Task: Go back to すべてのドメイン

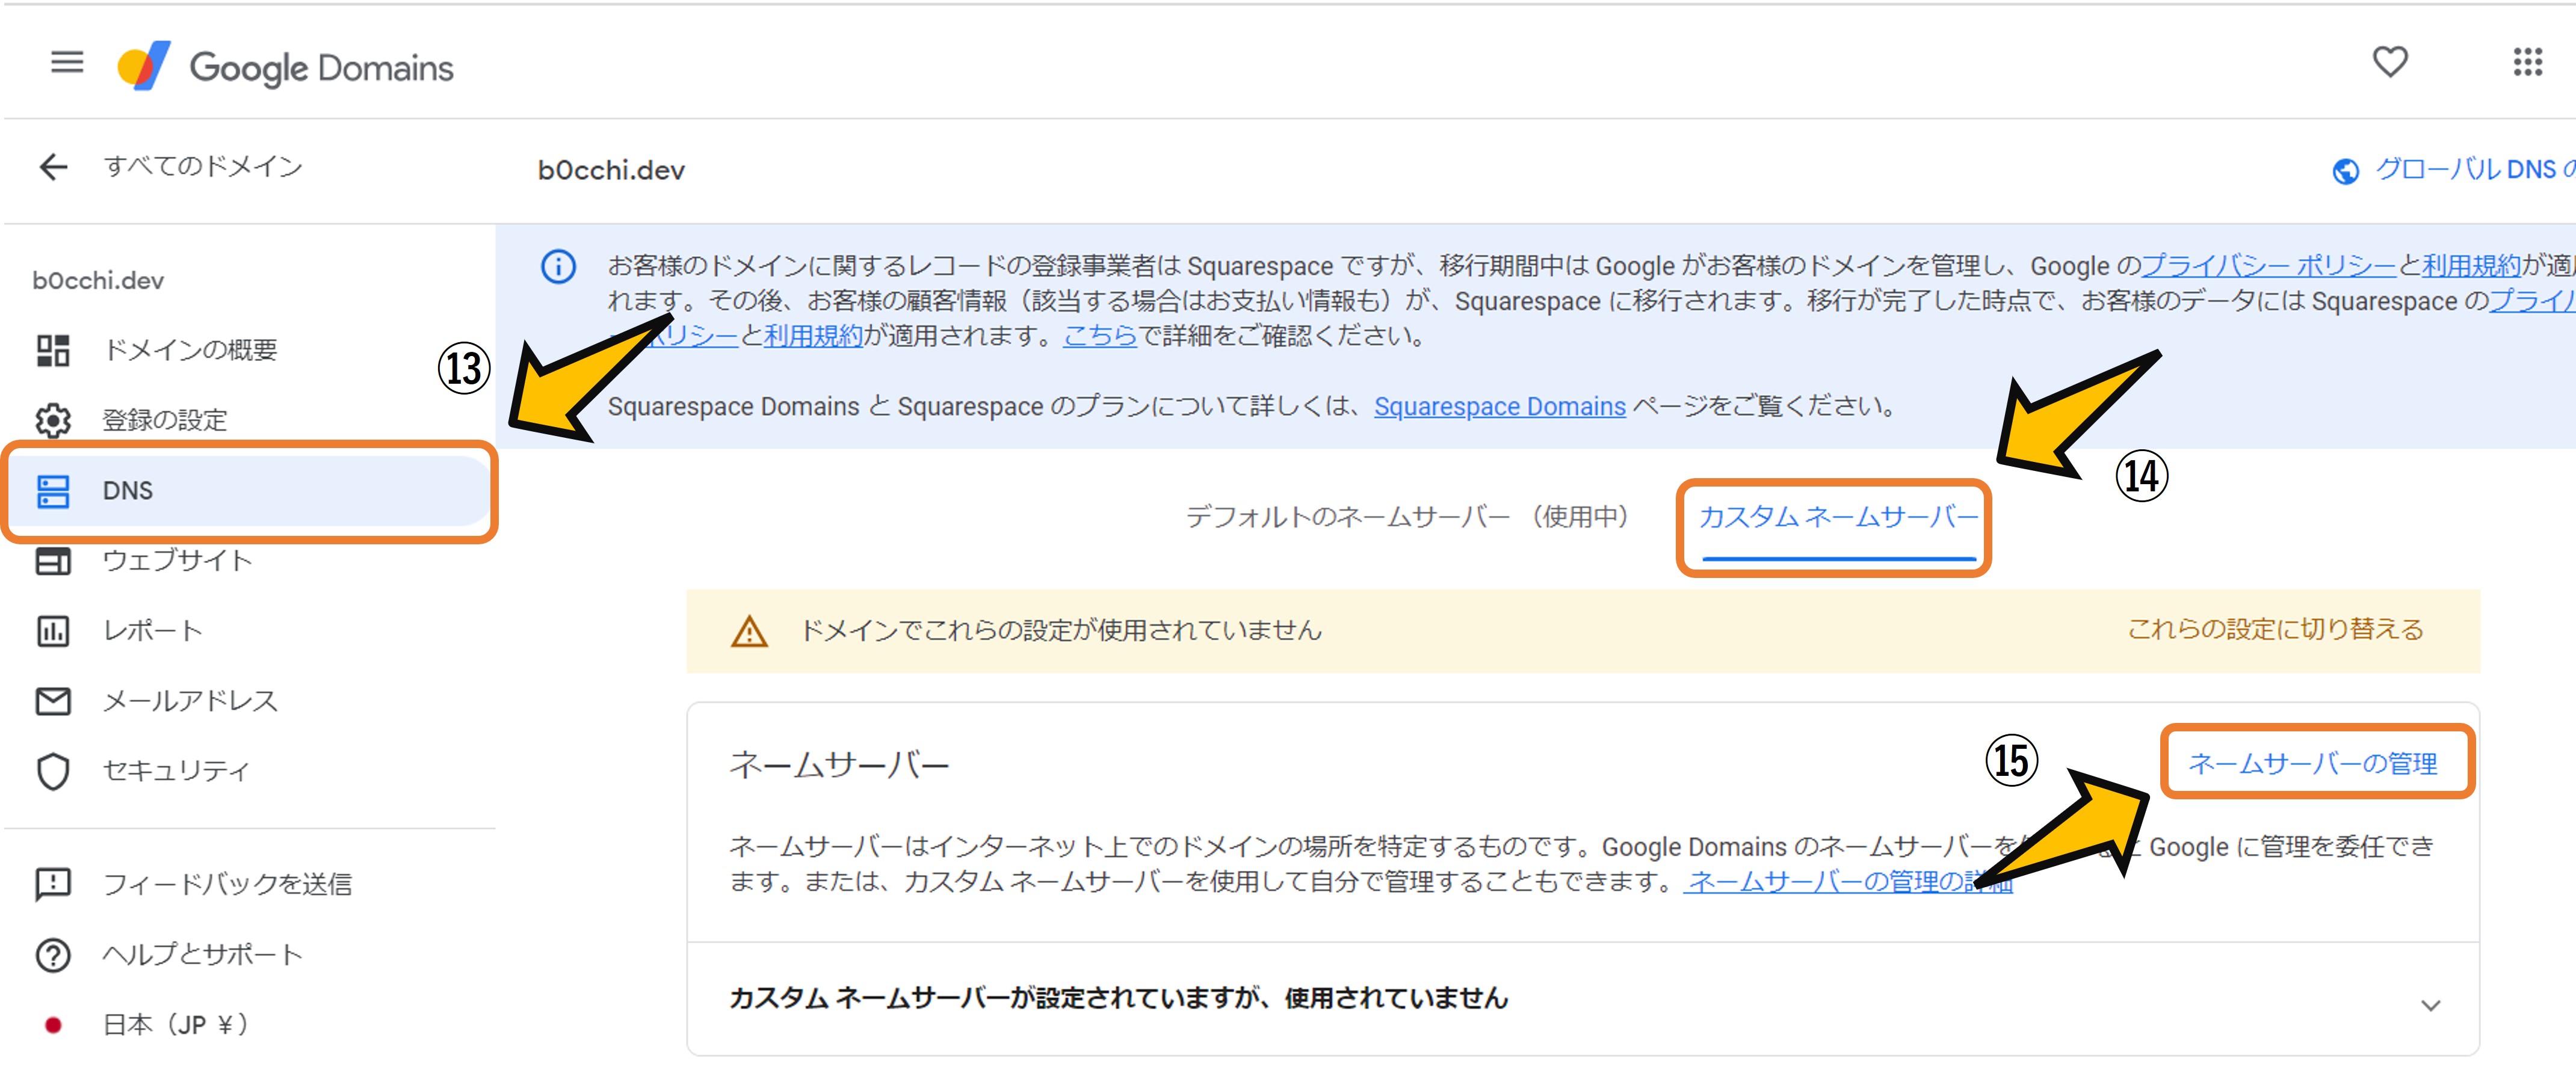Action: [203, 167]
